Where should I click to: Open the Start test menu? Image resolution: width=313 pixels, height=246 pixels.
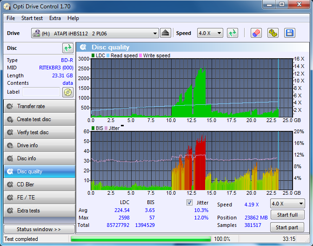point(32,18)
